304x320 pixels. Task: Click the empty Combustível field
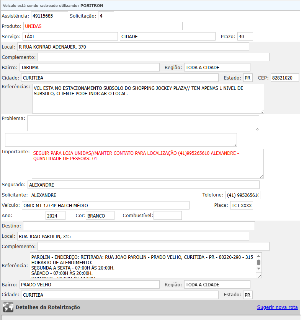[167, 215]
